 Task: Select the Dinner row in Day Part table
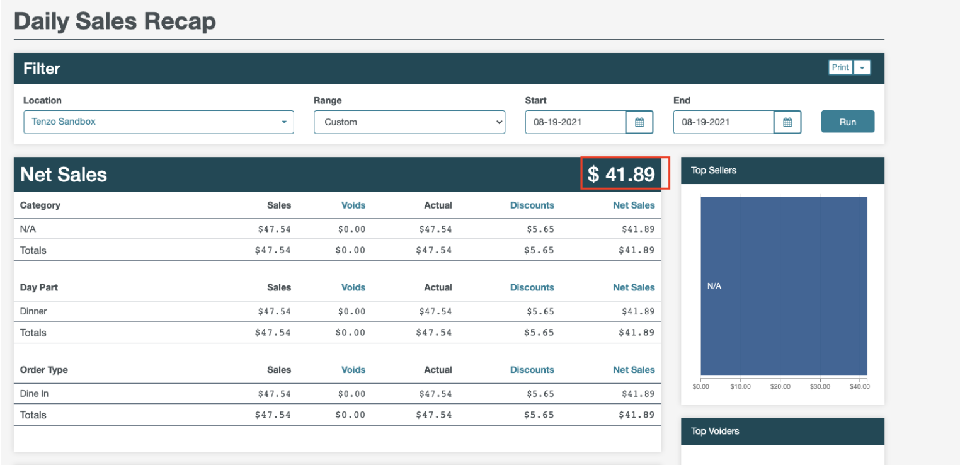coord(338,311)
